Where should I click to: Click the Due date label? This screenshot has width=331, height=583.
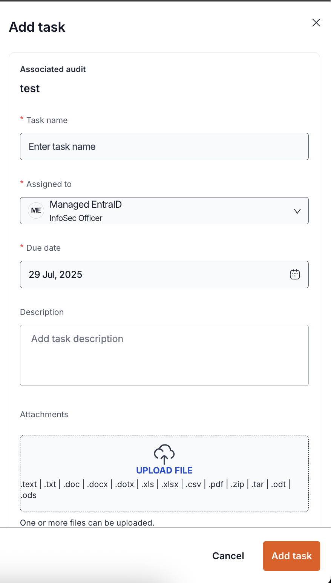43,248
